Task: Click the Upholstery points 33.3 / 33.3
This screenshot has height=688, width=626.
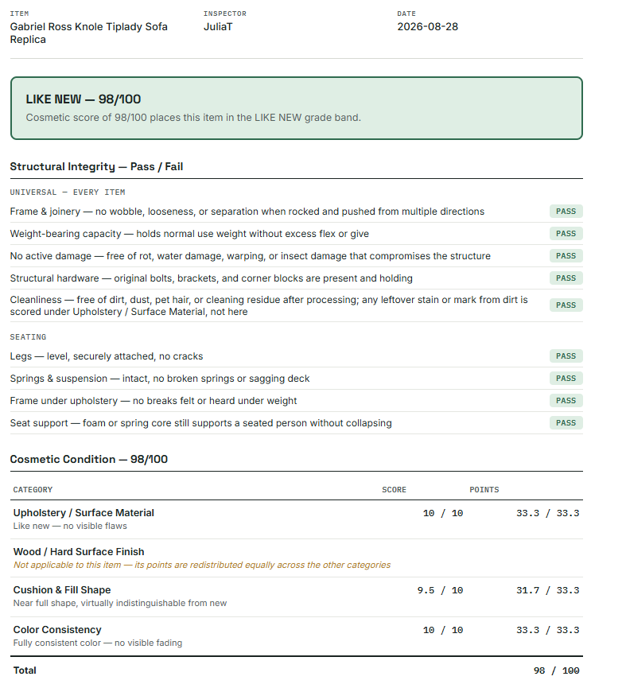Action: tap(548, 513)
